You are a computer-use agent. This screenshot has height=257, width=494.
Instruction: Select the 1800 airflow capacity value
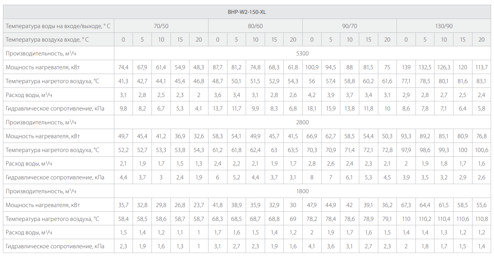tap(302, 191)
